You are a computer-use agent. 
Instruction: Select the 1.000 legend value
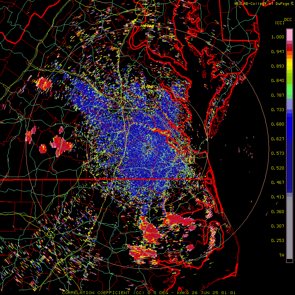(278, 37)
